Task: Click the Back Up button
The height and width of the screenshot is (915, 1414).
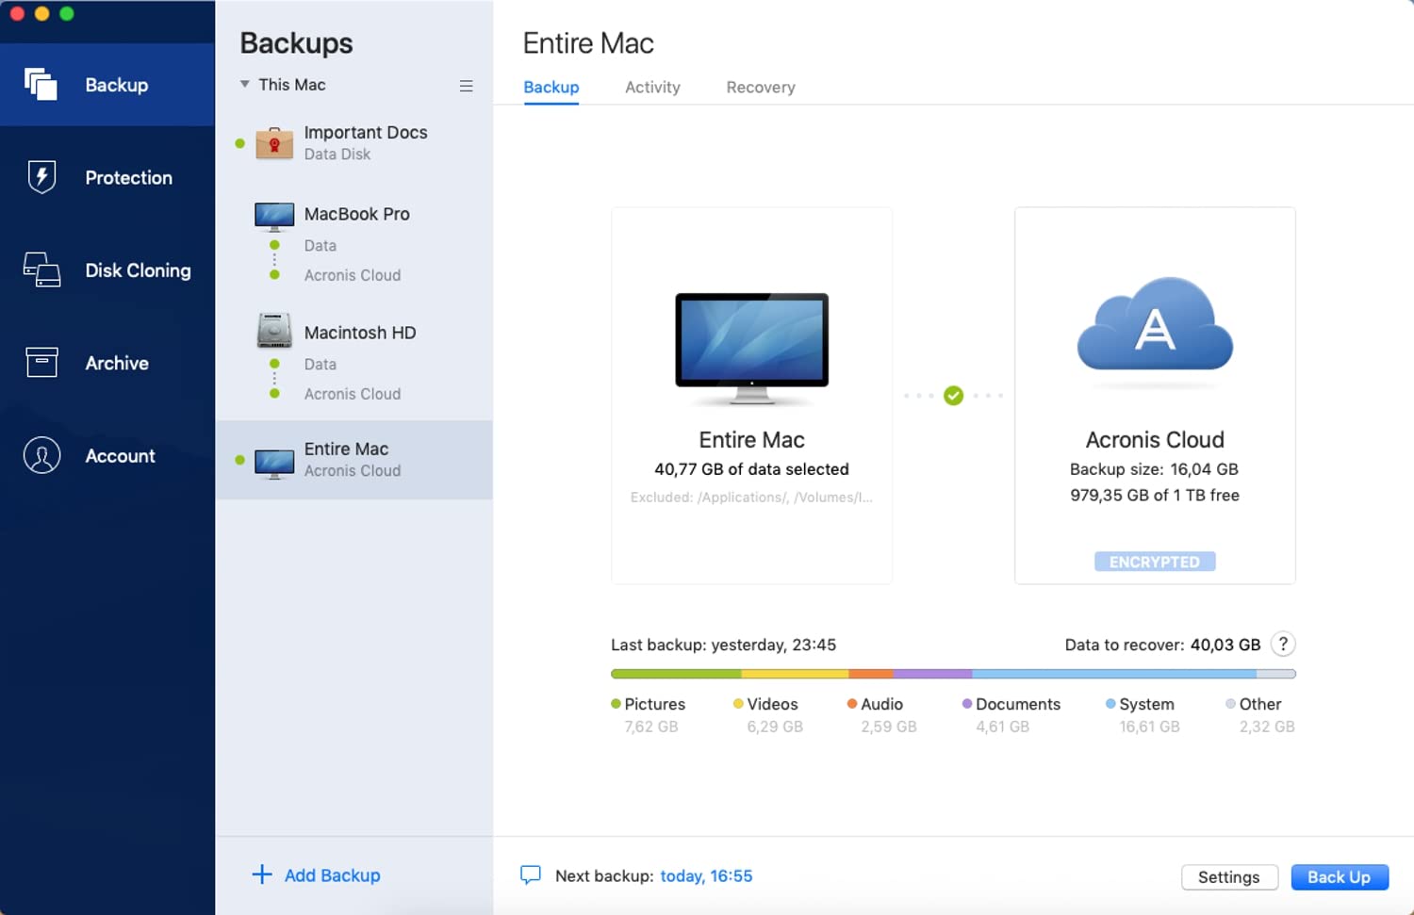Action: [x=1339, y=877]
